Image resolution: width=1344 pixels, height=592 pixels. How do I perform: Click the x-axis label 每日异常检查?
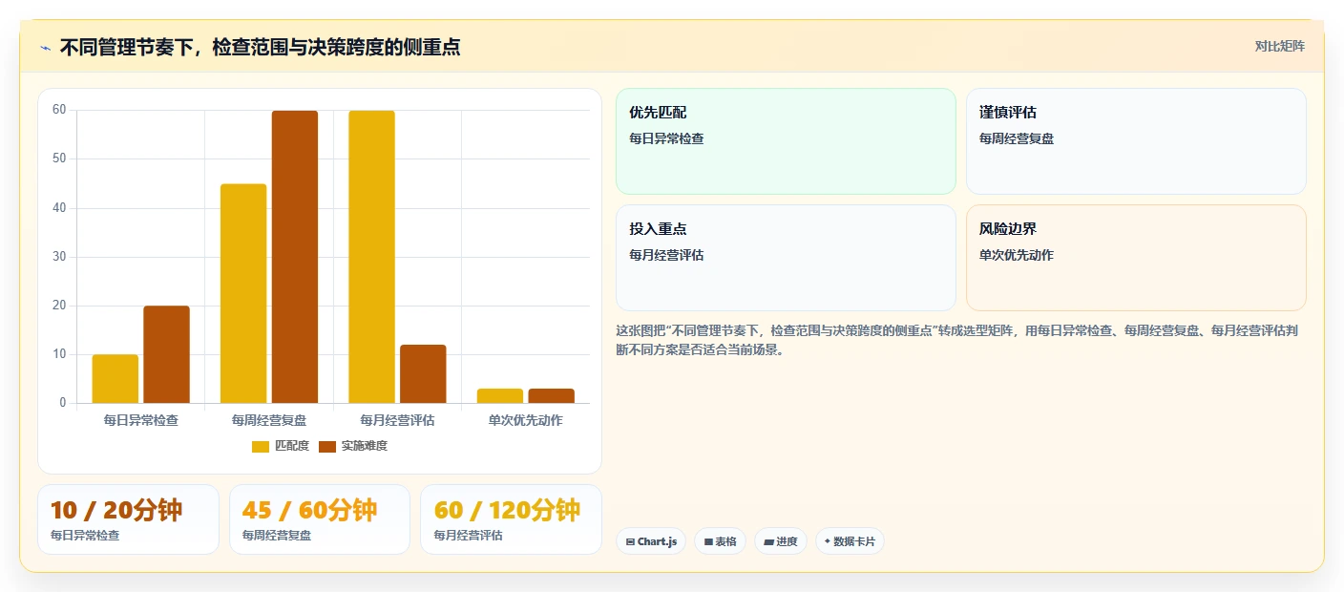(x=141, y=420)
